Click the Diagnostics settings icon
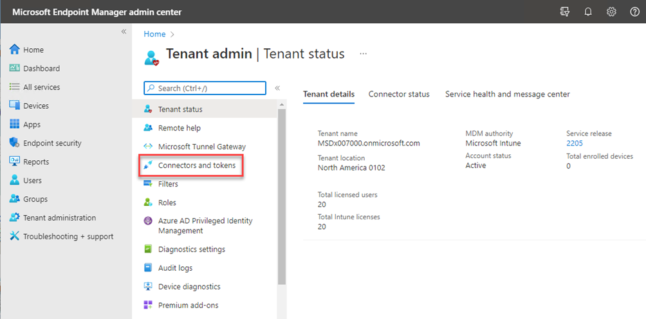 pos(148,250)
